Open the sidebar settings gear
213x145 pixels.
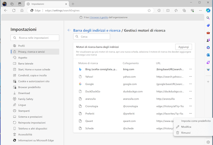(x=208, y=142)
